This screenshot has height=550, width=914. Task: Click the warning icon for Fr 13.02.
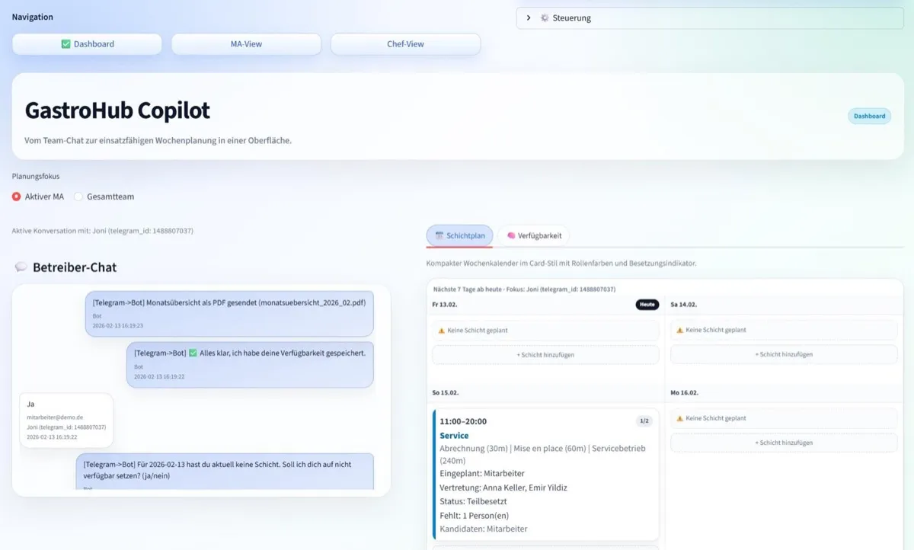442,331
